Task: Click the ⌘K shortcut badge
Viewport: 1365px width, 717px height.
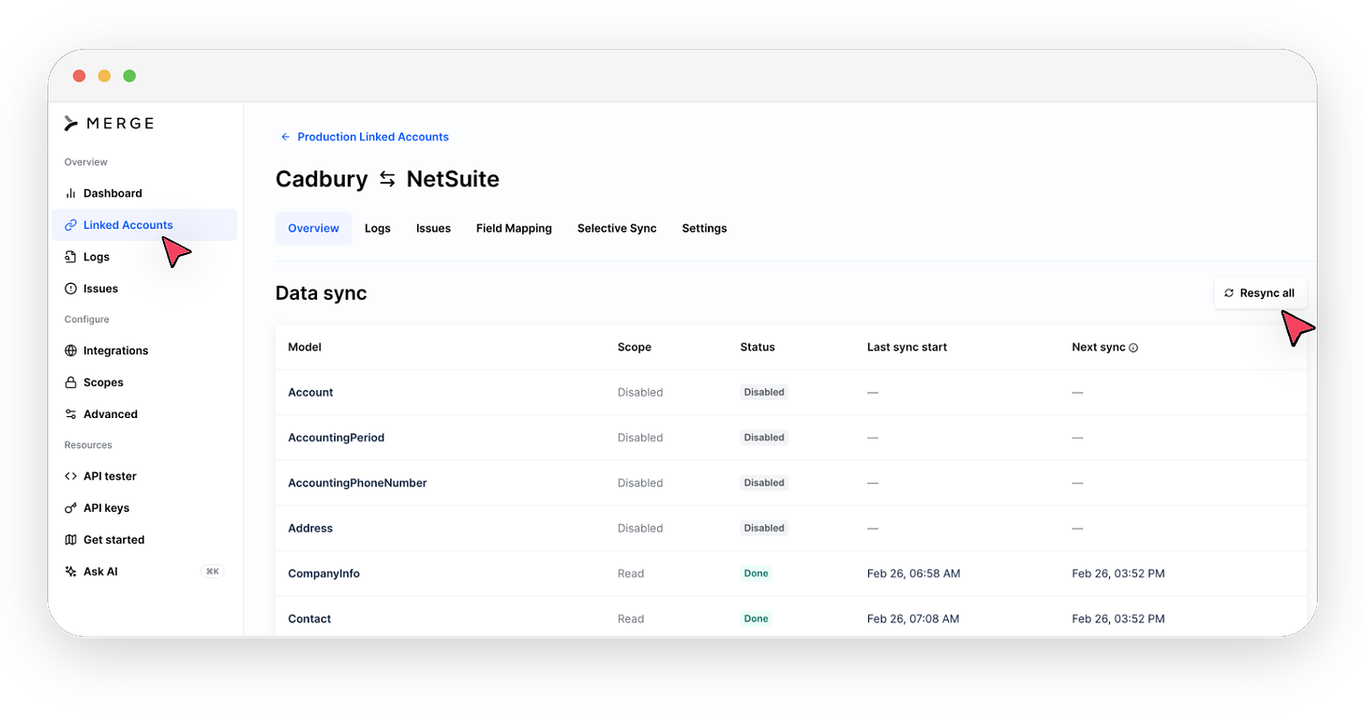Action: point(213,572)
